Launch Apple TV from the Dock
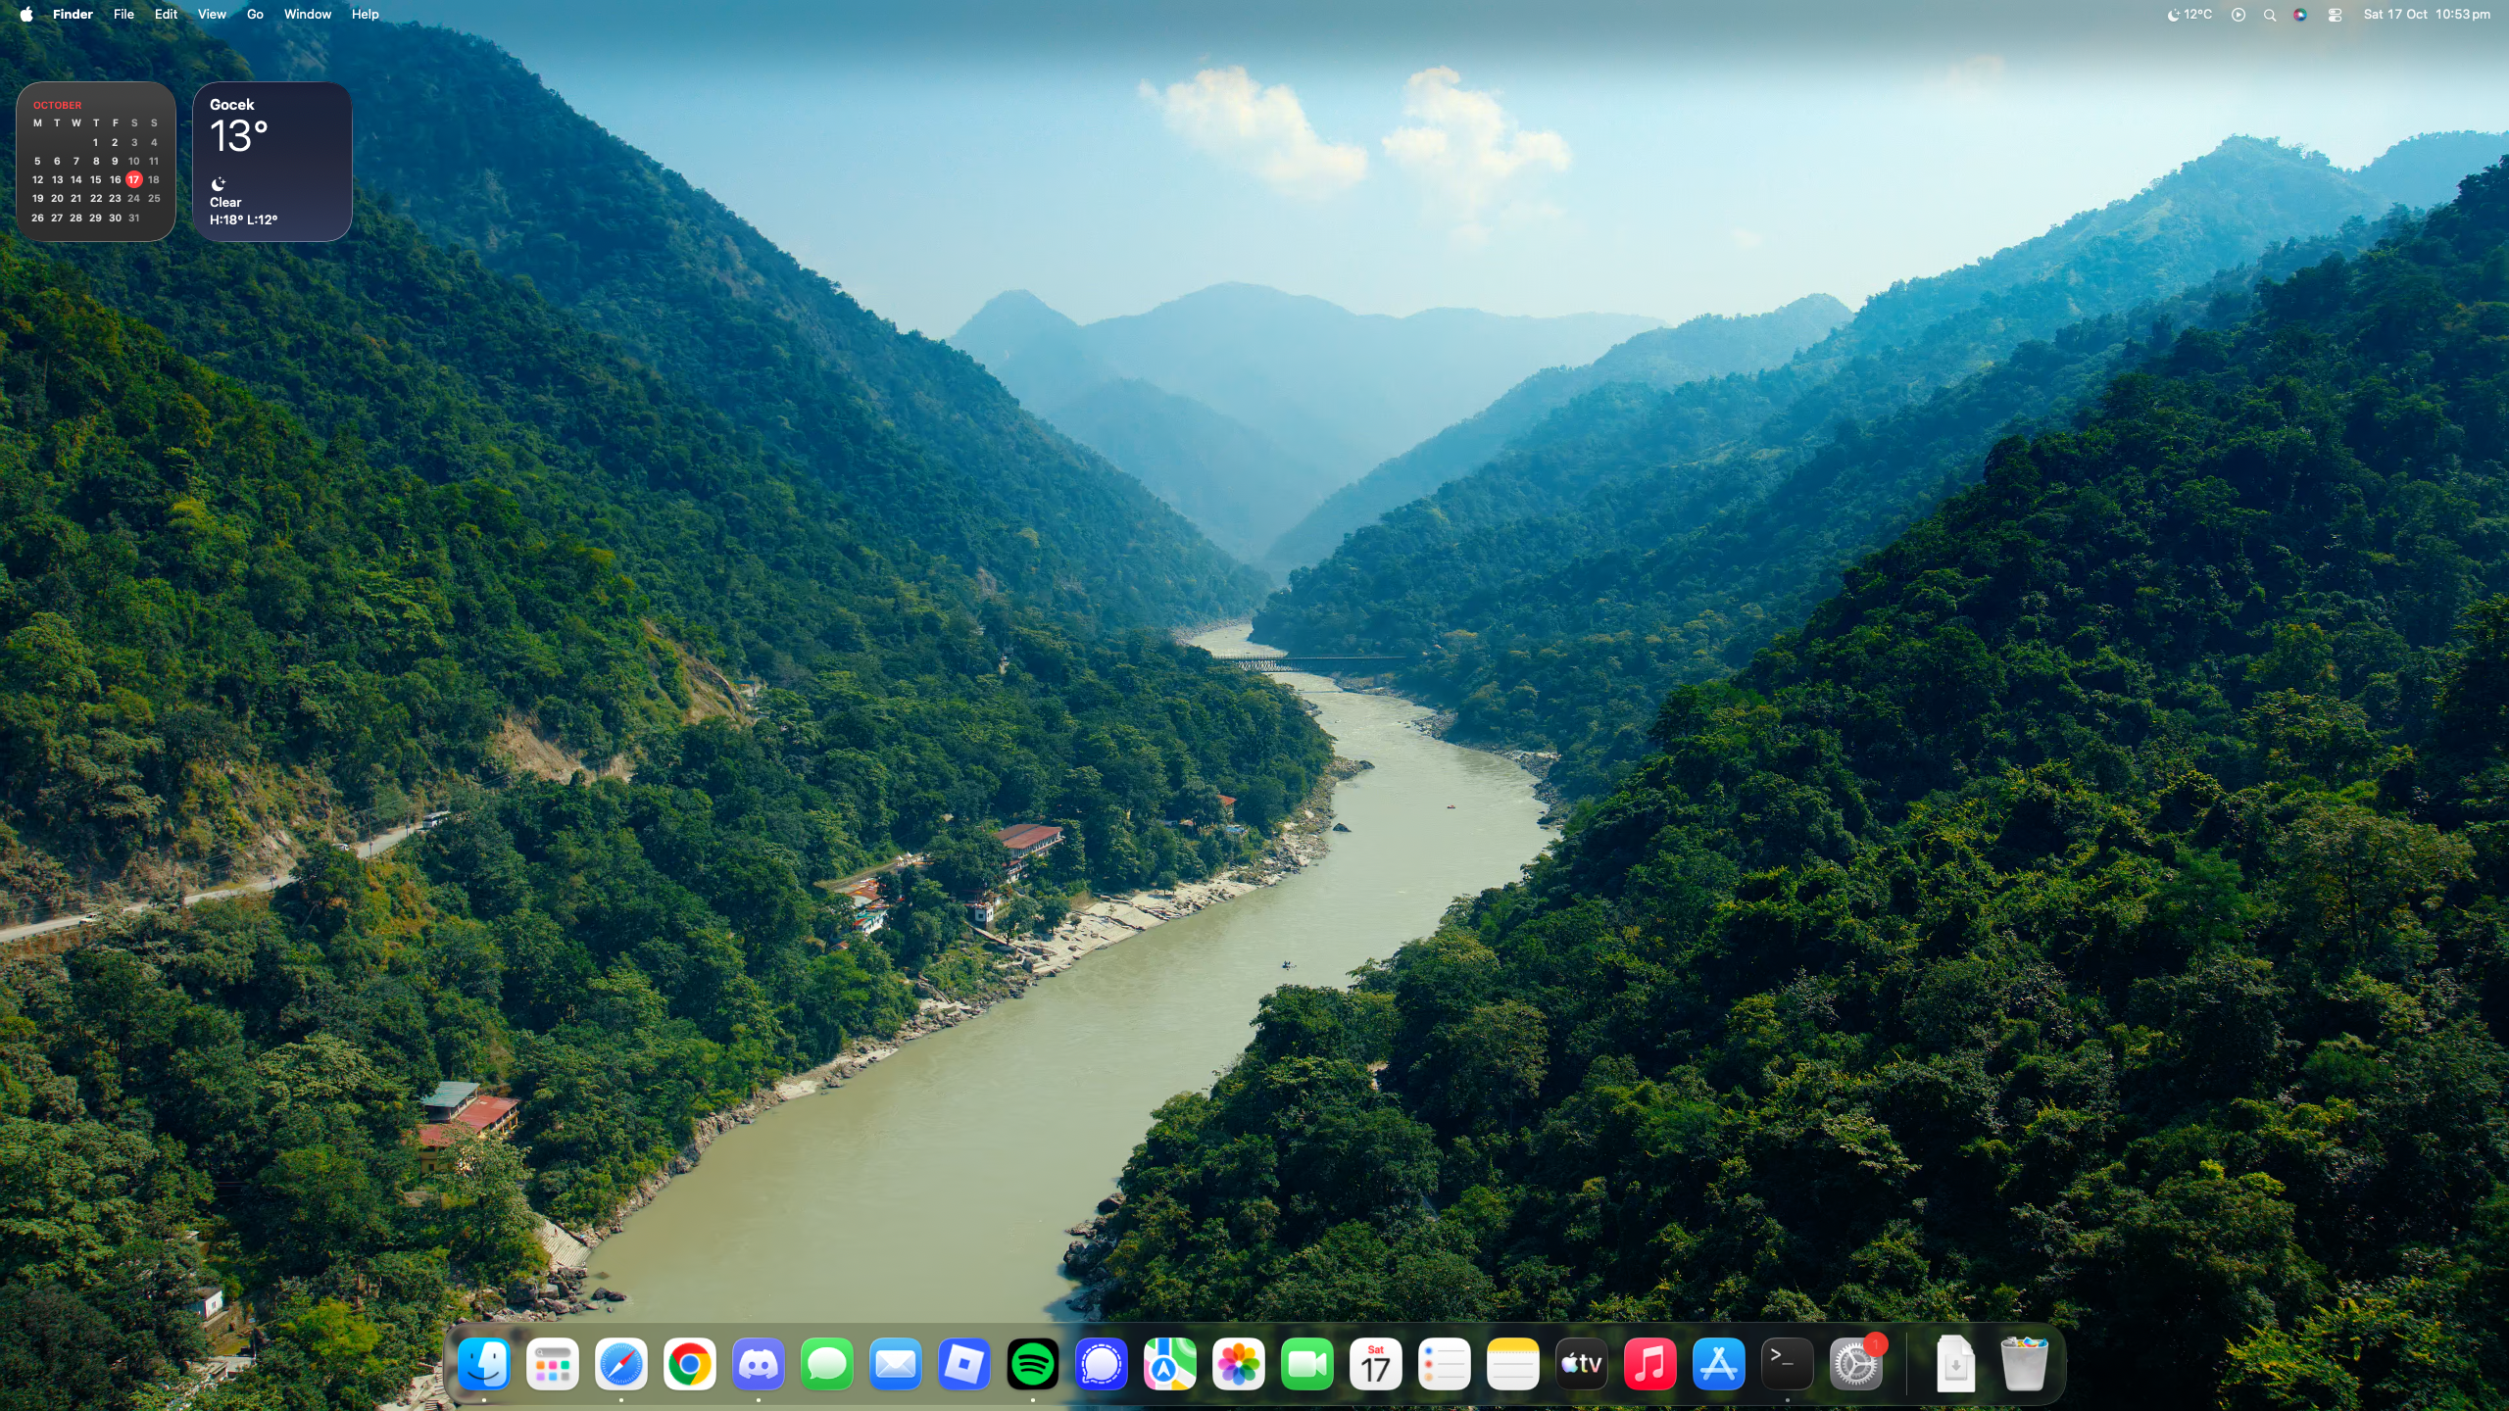The width and height of the screenshot is (2509, 1411). [1582, 1364]
